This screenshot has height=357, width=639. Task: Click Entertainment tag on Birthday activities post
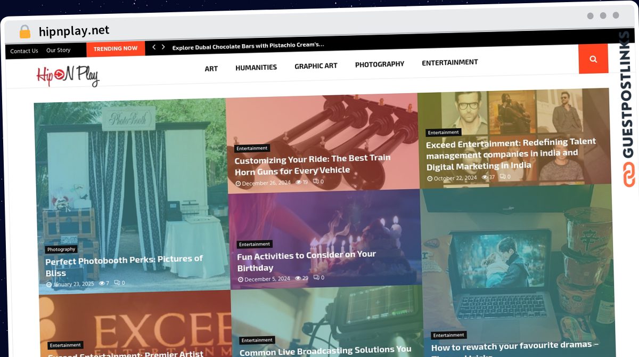point(255,244)
